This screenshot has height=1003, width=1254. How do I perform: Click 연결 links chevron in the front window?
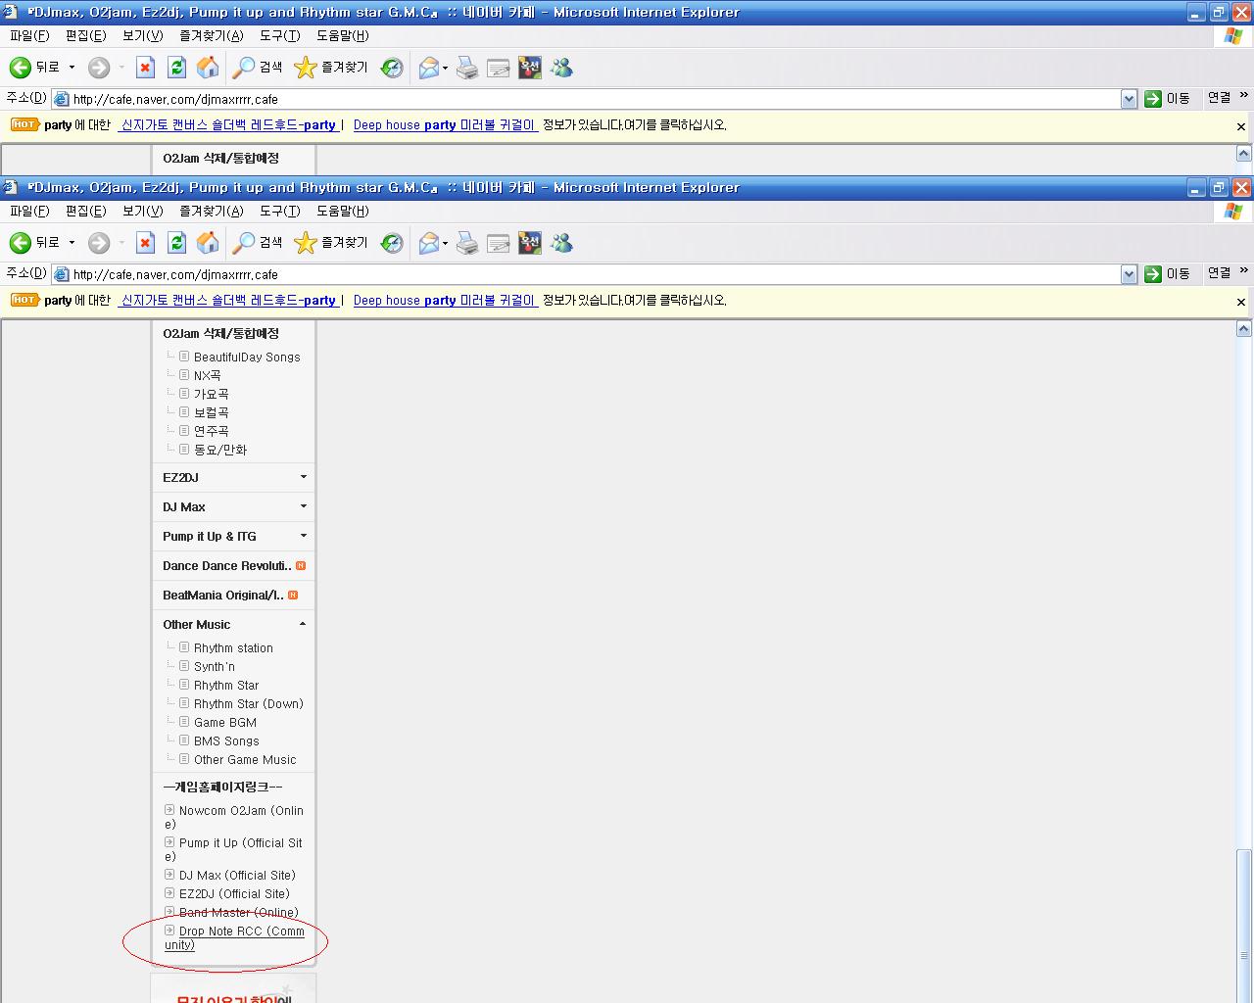coord(1244,270)
